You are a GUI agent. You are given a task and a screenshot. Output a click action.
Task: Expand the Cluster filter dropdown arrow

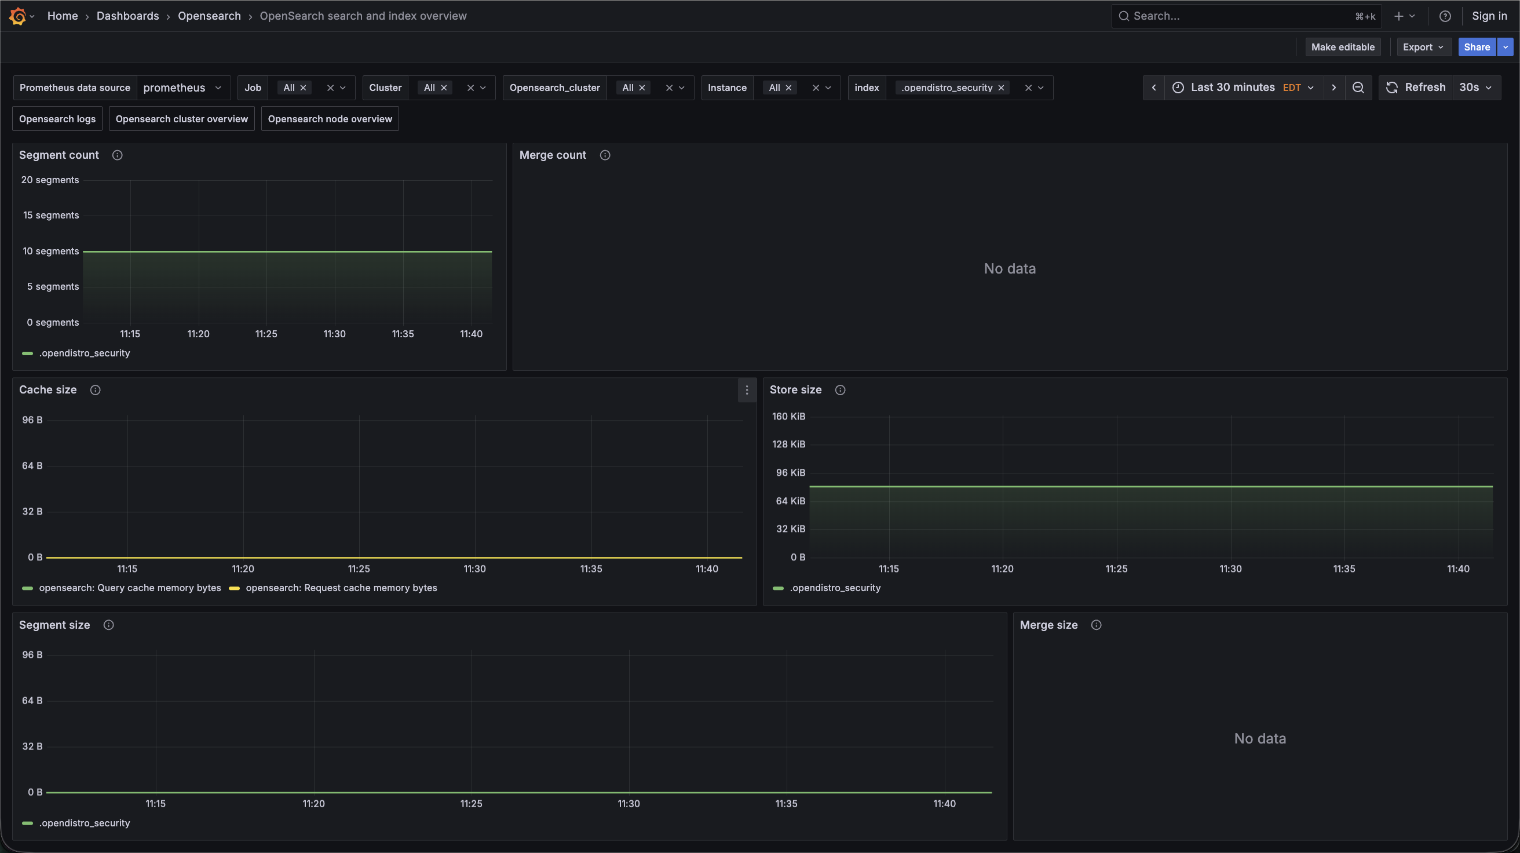pyautogui.click(x=483, y=88)
